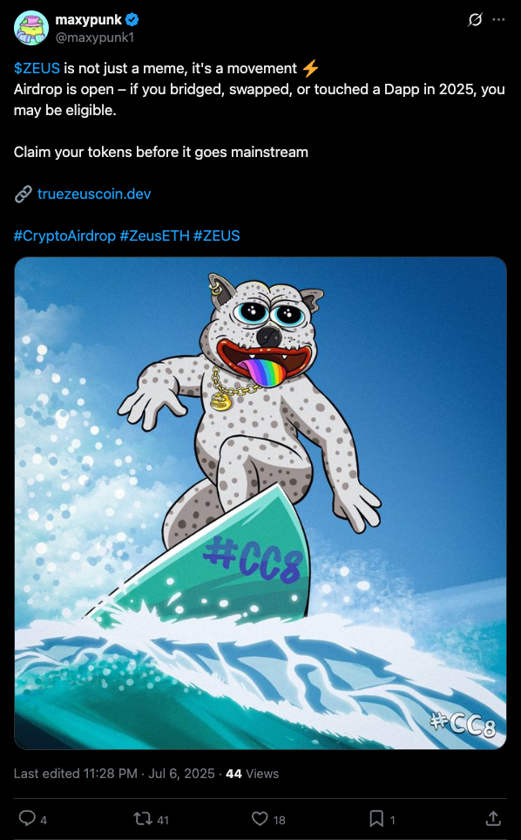Open the three-dot more options menu

498,20
